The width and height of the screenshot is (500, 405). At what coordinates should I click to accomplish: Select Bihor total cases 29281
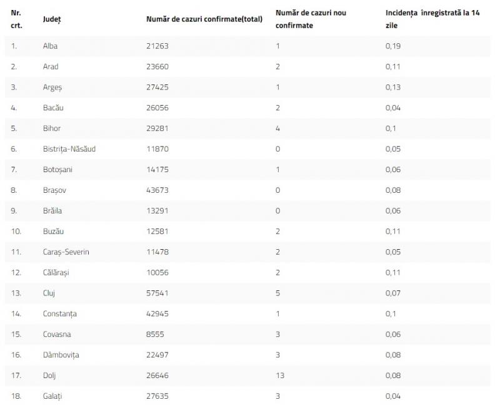pyautogui.click(x=157, y=128)
